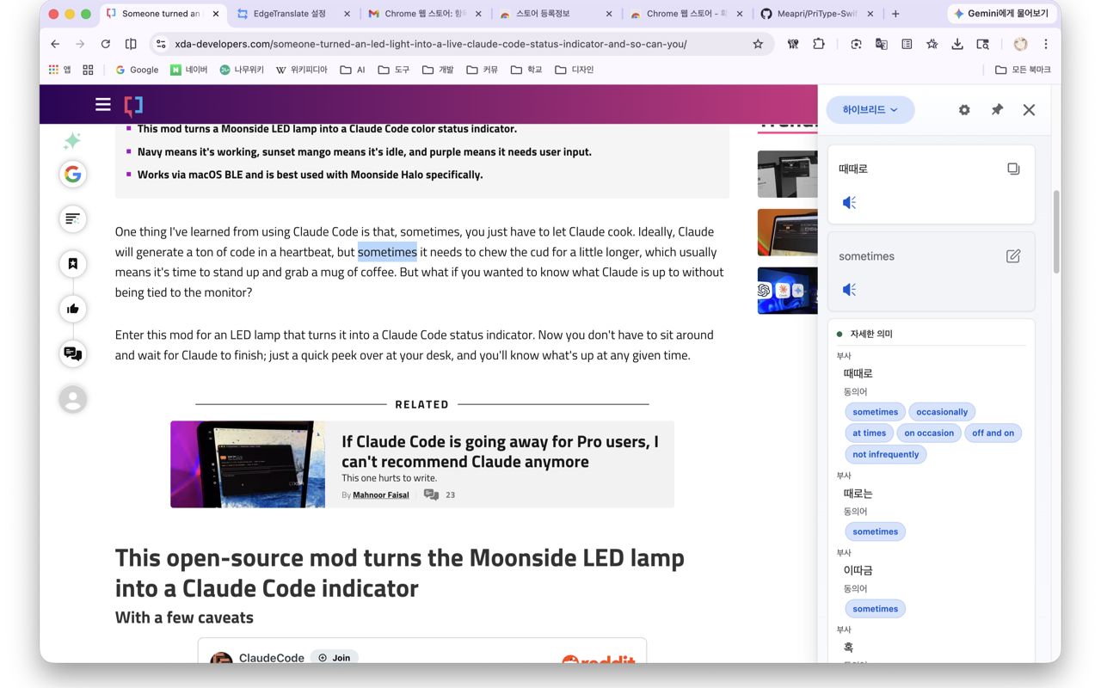
Task: Expand the 커뮤 bookmarks folder
Action: pyautogui.click(x=483, y=70)
